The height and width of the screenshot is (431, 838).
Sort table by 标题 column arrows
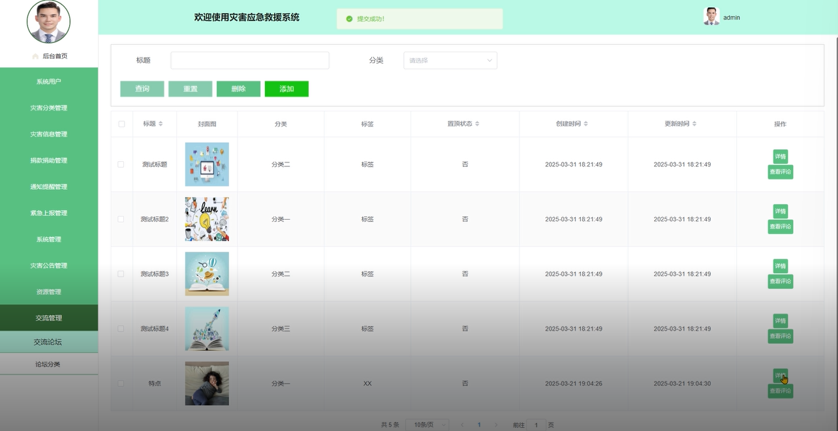(161, 124)
